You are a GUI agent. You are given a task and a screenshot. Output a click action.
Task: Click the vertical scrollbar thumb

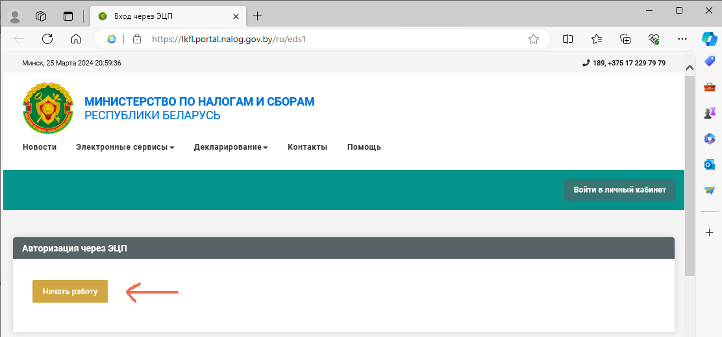pyautogui.click(x=690, y=175)
